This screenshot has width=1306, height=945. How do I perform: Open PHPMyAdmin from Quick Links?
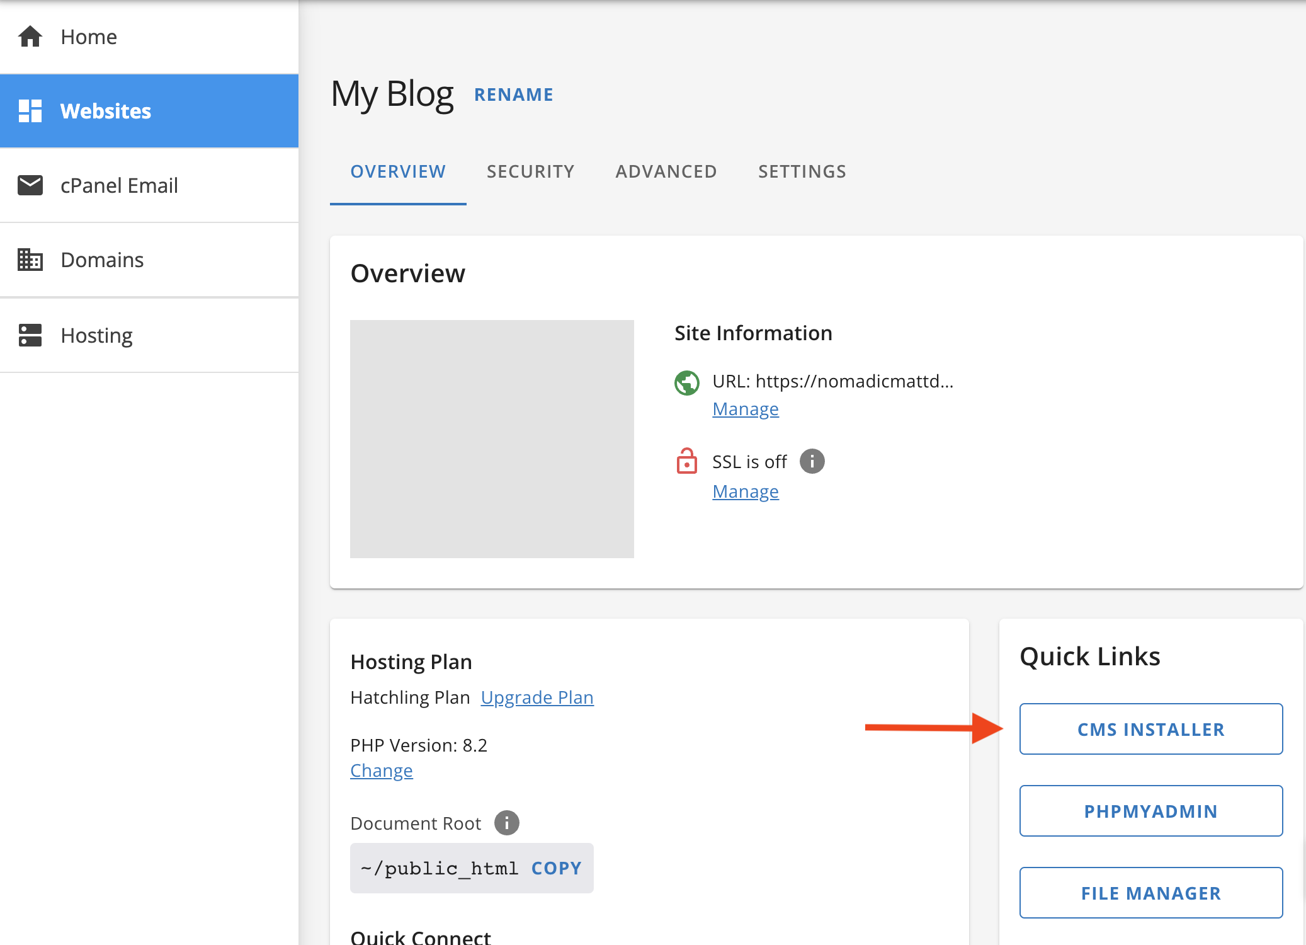[x=1150, y=811]
